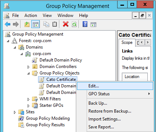Click the Paste clipboard toolbar icon
Image resolution: width=156 pixels, height=132 pixels.
55,24
